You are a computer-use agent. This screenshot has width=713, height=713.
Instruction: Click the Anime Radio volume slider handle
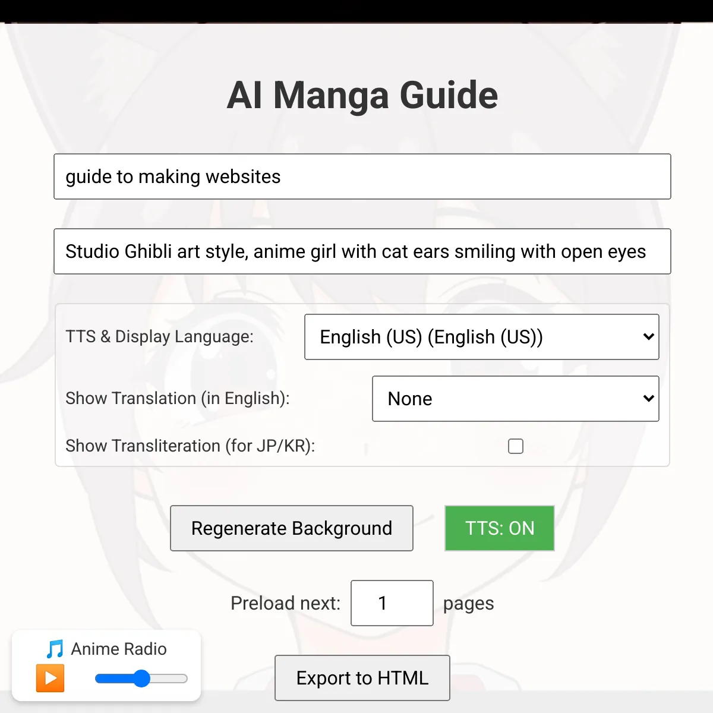(143, 678)
